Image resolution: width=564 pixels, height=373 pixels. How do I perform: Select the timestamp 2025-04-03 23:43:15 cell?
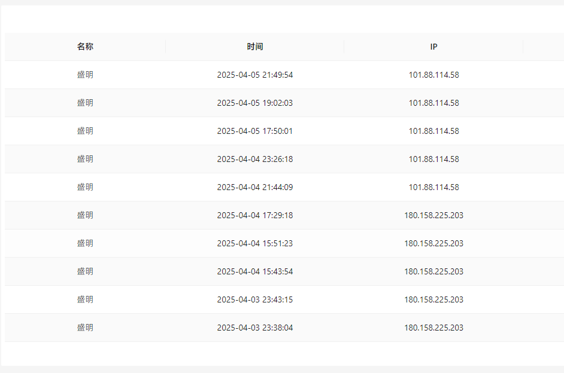click(x=255, y=299)
